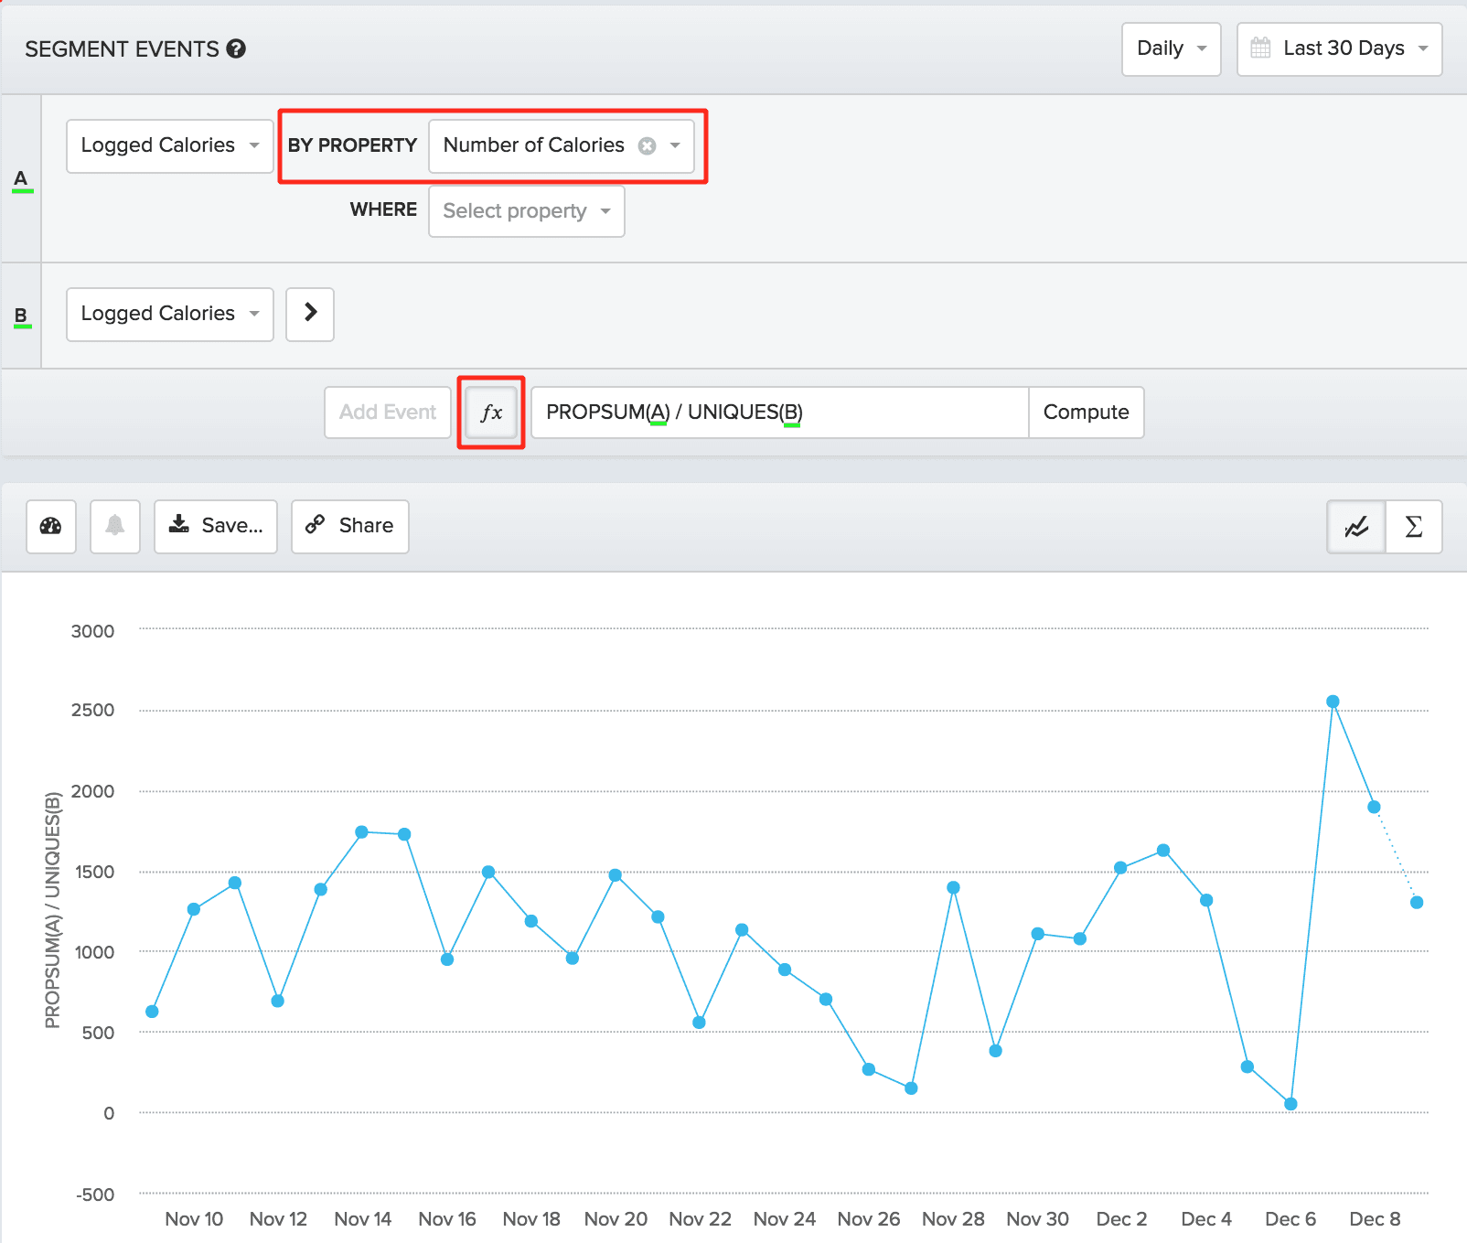1467x1243 pixels.
Task: Expand event B details chevron
Action: [x=310, y=314]
